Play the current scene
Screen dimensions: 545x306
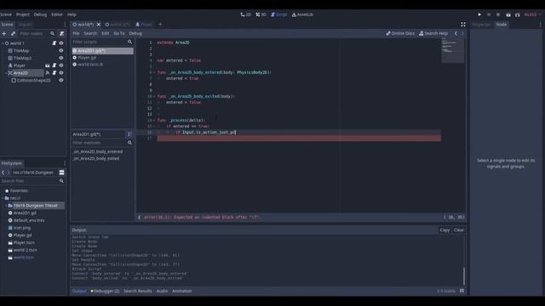tap(508, 14)
